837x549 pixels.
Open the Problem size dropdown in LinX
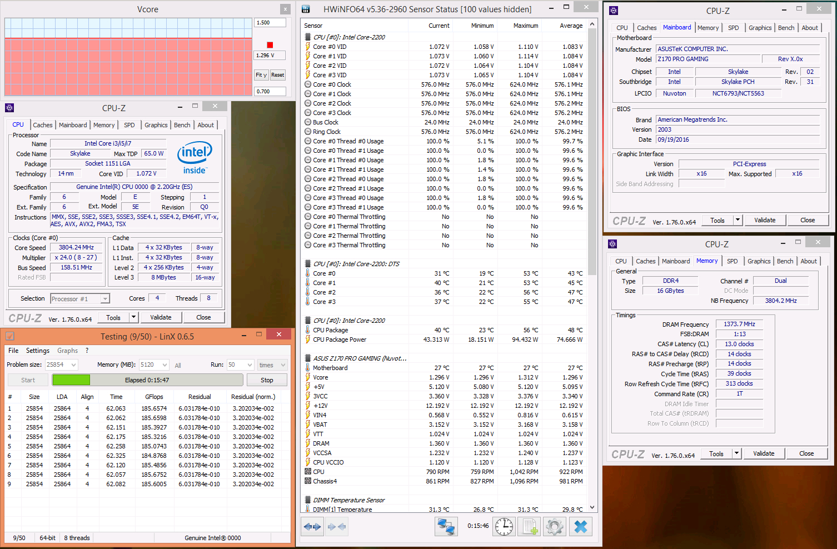[x=73, y=365]
